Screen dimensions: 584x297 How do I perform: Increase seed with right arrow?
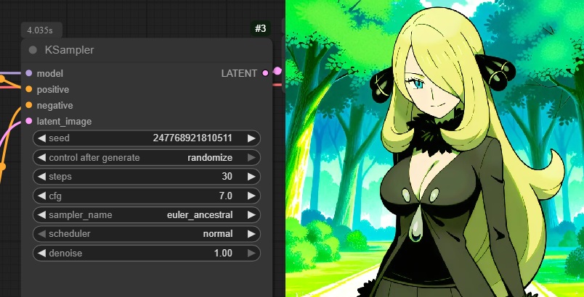tap(251, 138)
